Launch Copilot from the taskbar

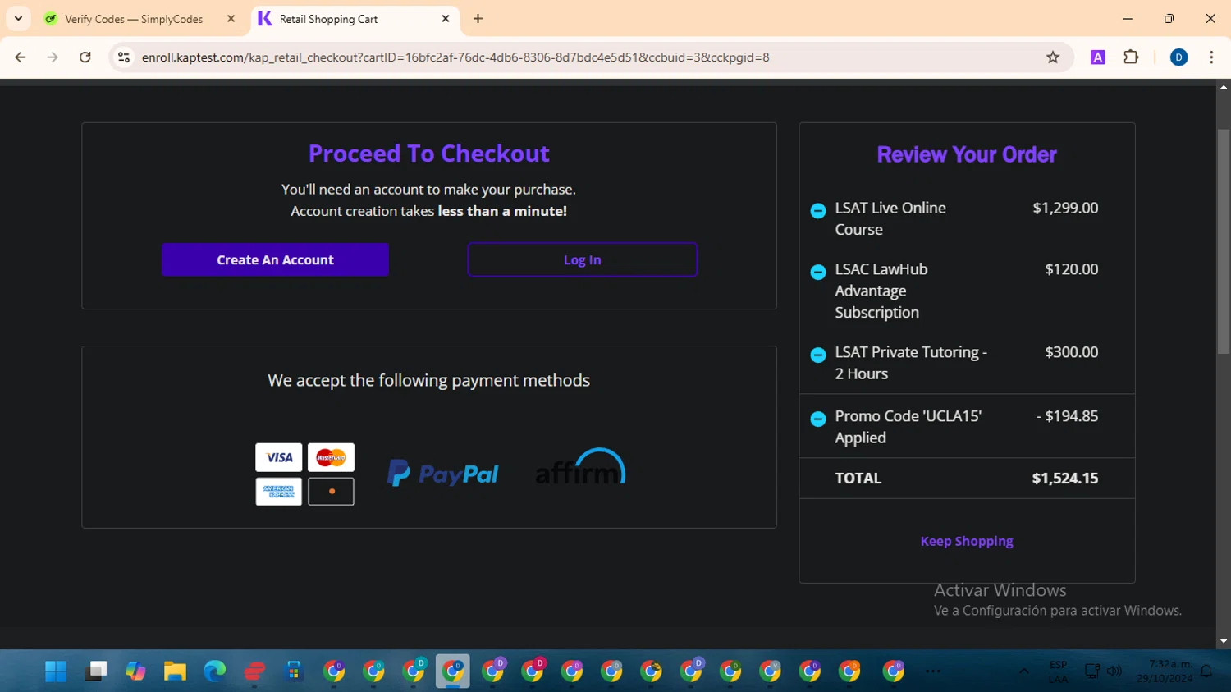(x=135, y=671)
